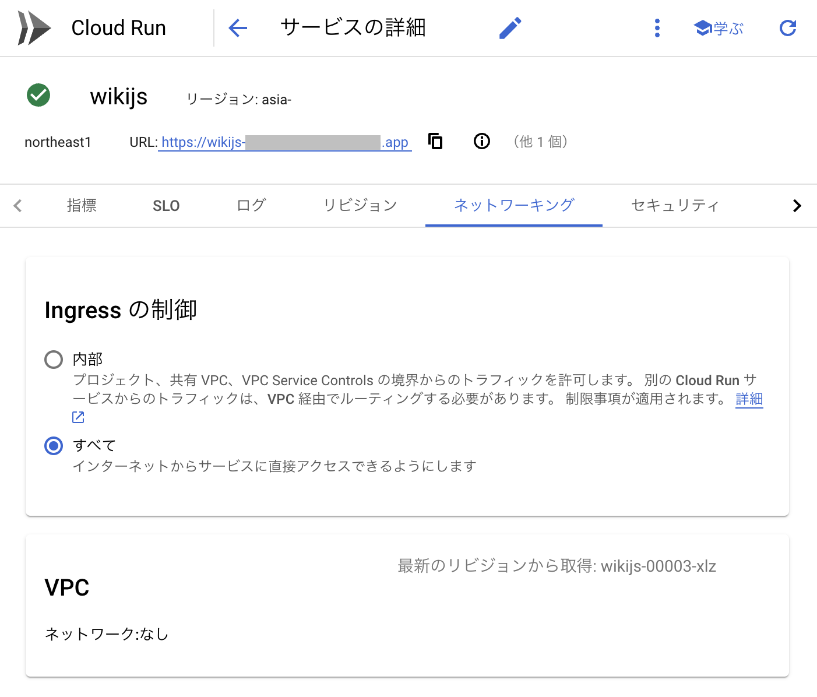Click the info icon next to the URL

click(481, 141)
